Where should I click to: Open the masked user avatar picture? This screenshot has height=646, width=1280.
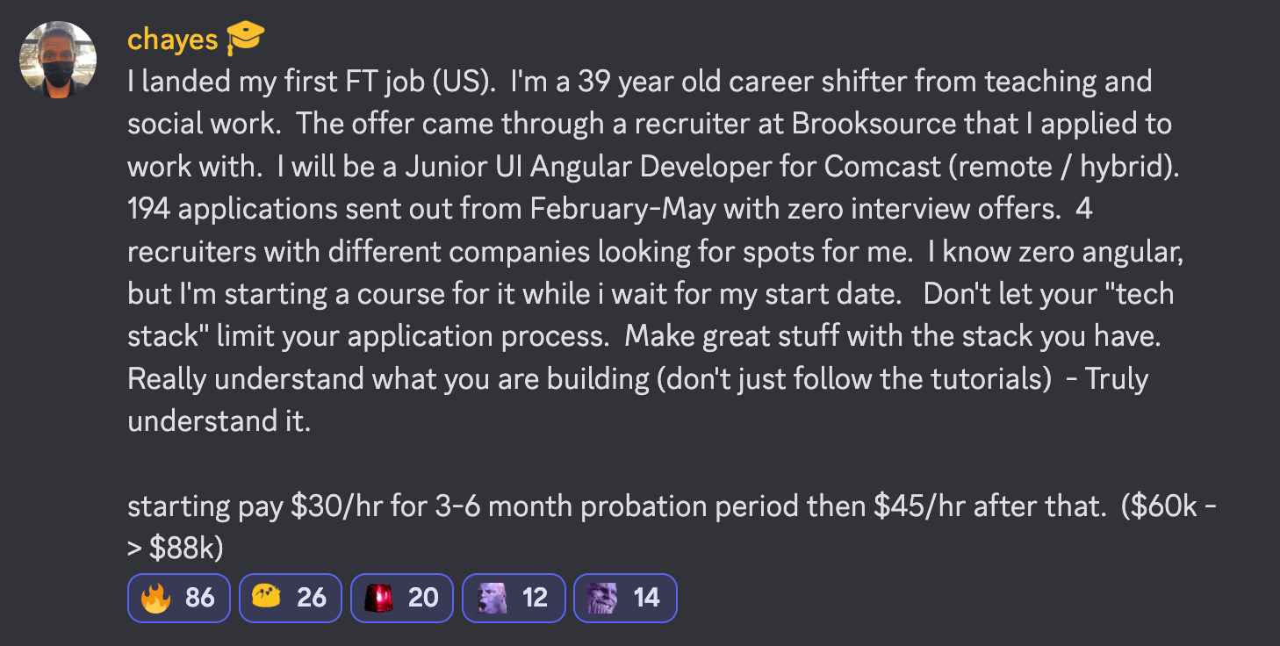point(58,60)
